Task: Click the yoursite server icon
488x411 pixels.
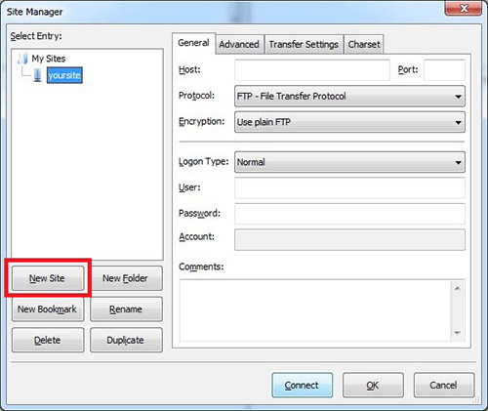Action: (38, 75)
